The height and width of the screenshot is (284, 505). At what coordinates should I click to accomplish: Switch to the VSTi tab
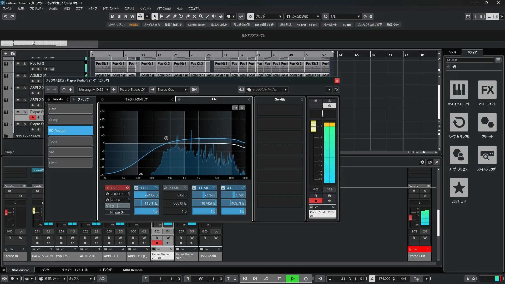point(452,52)
